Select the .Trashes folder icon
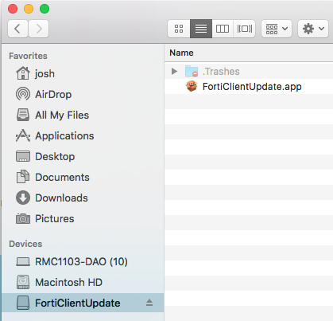 point(192,71)
